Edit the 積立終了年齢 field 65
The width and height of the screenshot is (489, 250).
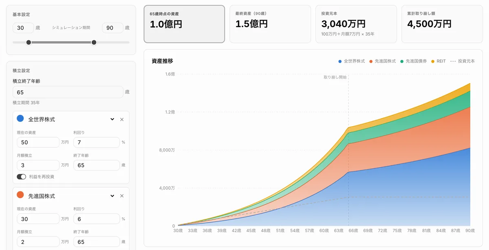(68, 92)
